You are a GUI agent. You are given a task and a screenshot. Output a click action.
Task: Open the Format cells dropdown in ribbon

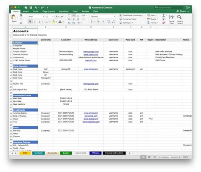(x=152, y=23)
